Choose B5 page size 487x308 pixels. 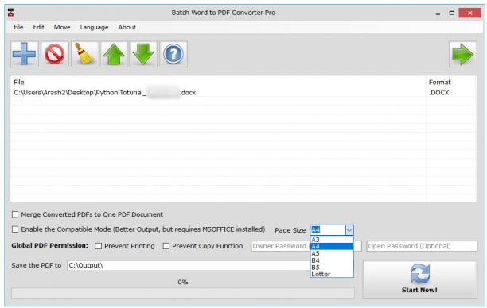[332, 268]
